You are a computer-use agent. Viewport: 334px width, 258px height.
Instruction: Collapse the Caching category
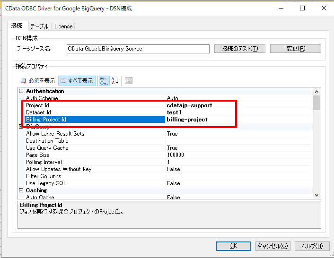(x=21, y=190)
